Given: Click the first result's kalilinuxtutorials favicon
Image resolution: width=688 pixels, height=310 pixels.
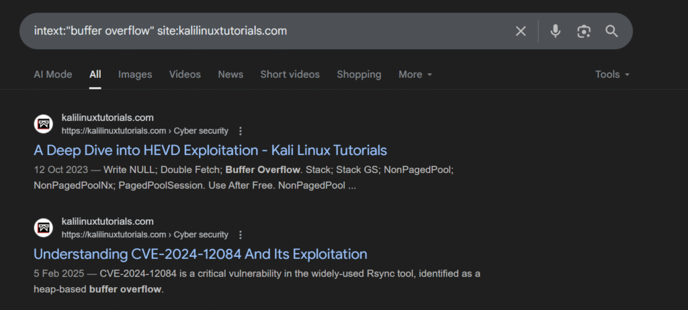Looking at the screenshot, I should point(44,124).
